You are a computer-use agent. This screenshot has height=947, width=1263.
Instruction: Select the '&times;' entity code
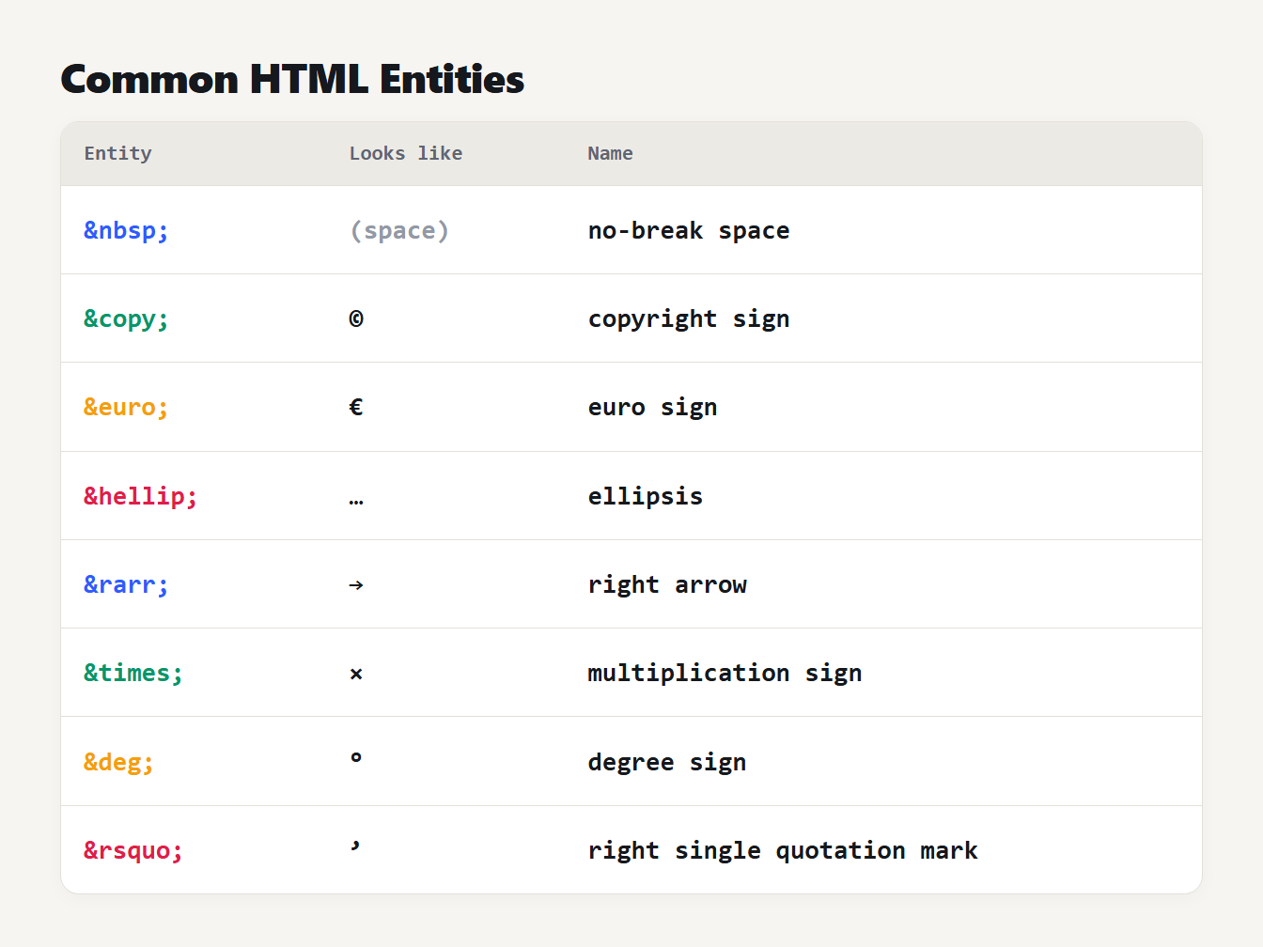(x=133, y=673)
